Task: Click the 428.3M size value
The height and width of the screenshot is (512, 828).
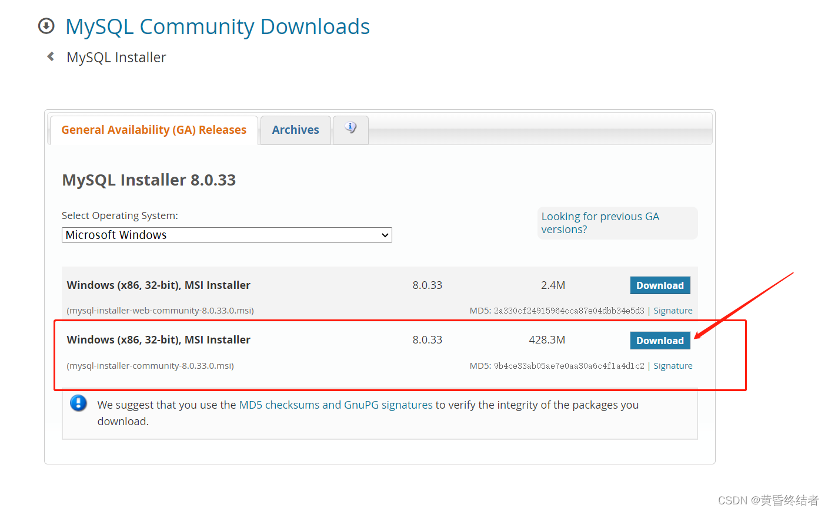Action: click(547, 340)
